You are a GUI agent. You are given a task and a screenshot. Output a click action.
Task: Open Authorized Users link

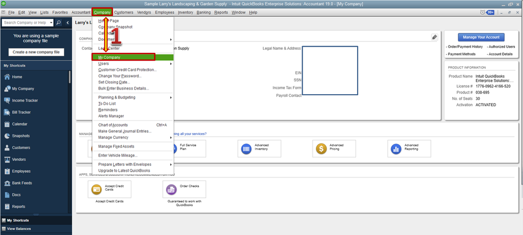pos(503,47)
